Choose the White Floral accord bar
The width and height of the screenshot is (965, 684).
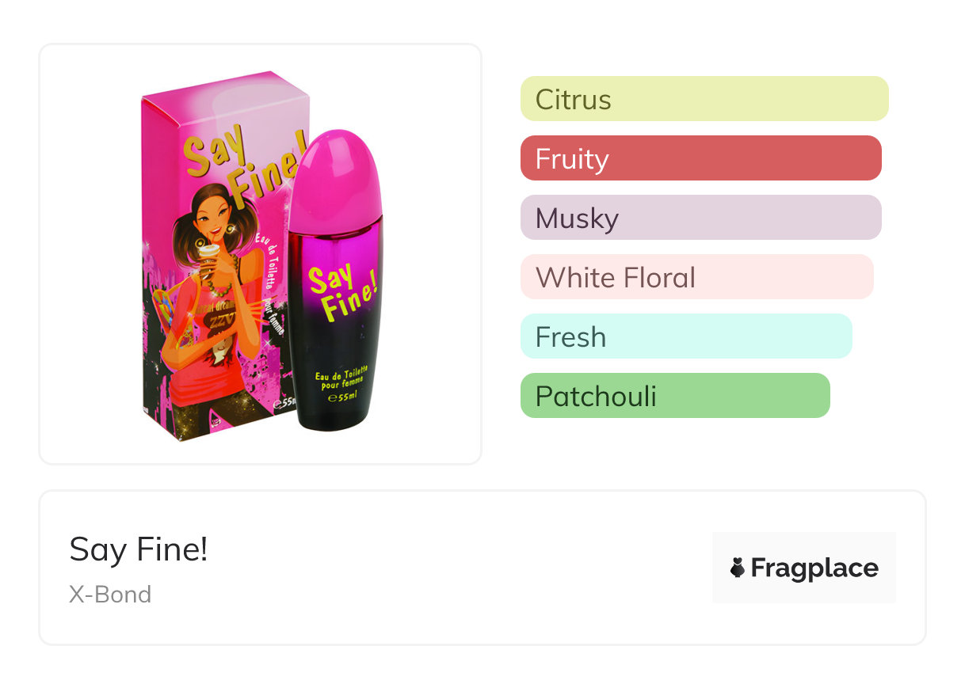(696, 277)
